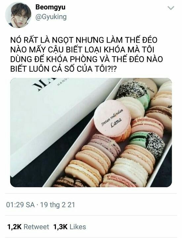Click the tweet line DÙNG ĐỂ KHÓA PHÒNG
Screen dimensions: 182x238
(87, 59)
